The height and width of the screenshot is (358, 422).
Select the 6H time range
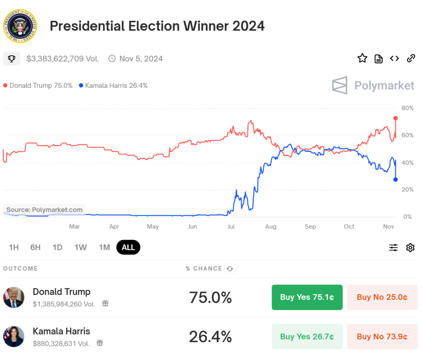(35, 248)
